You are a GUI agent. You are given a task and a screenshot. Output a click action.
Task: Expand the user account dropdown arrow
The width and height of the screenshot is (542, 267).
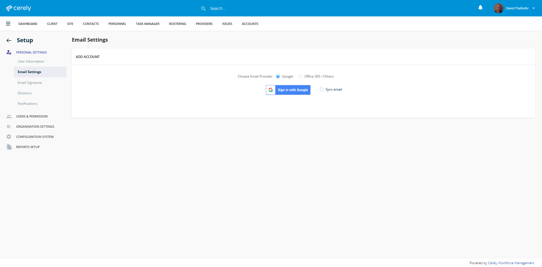[x=534, y=8]
